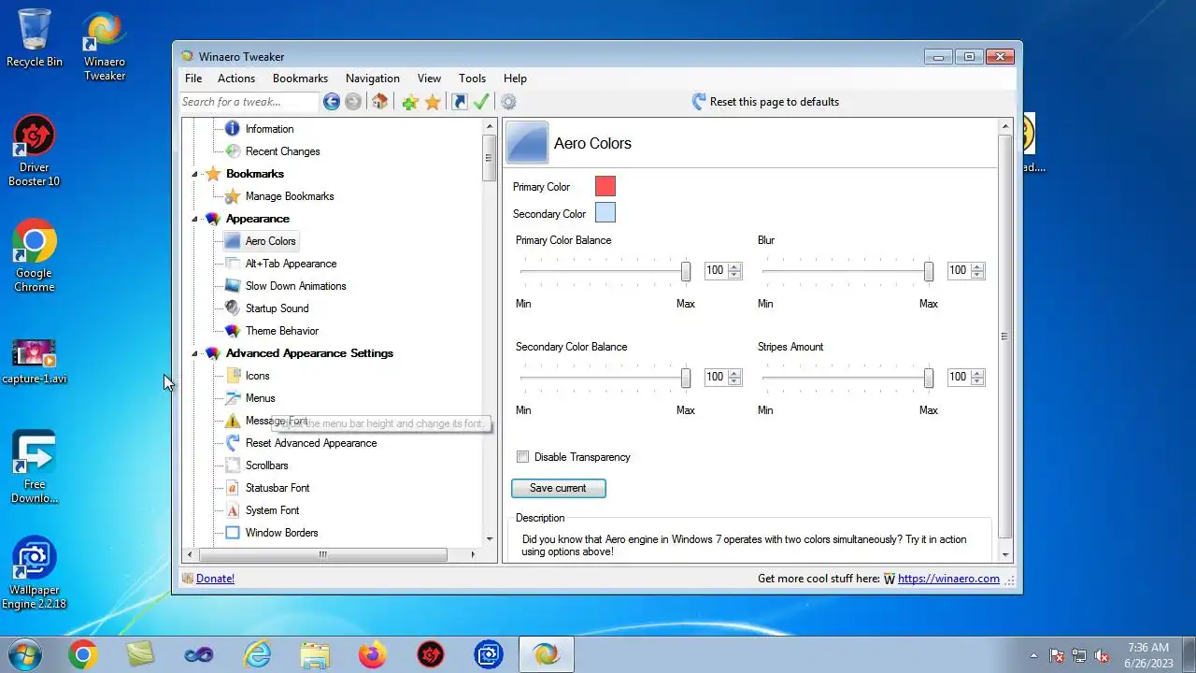
Task: Click the Secondary Color Balance slider handle
Action: [x=686, y=378]
